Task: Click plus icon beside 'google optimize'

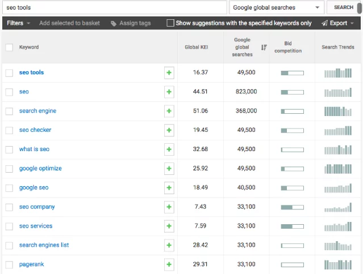Action: 169,169
